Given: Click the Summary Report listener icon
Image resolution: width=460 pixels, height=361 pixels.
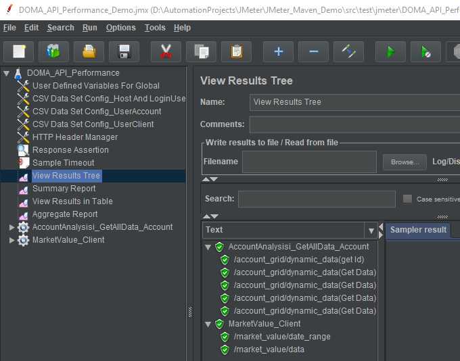Looking at the screenshot, I should (24, 189).
